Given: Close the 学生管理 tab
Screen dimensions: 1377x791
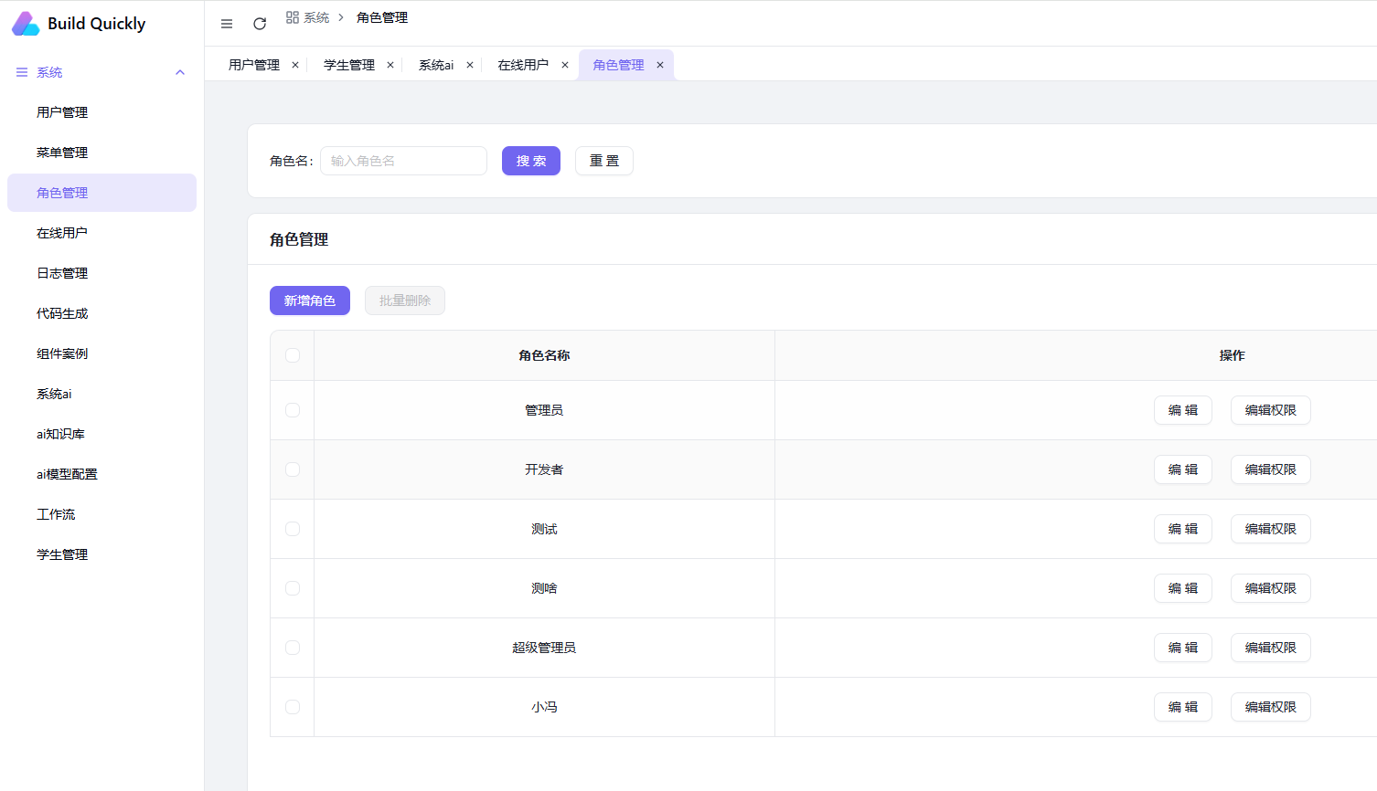Looking at the screenshot, I should (390, 65).
